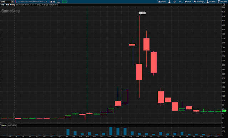
Task: Click the Volume study label
Action: click(4, 125)
